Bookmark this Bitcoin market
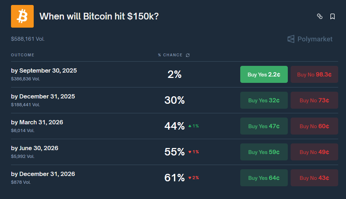346x199 pixels. click(333, 16)
